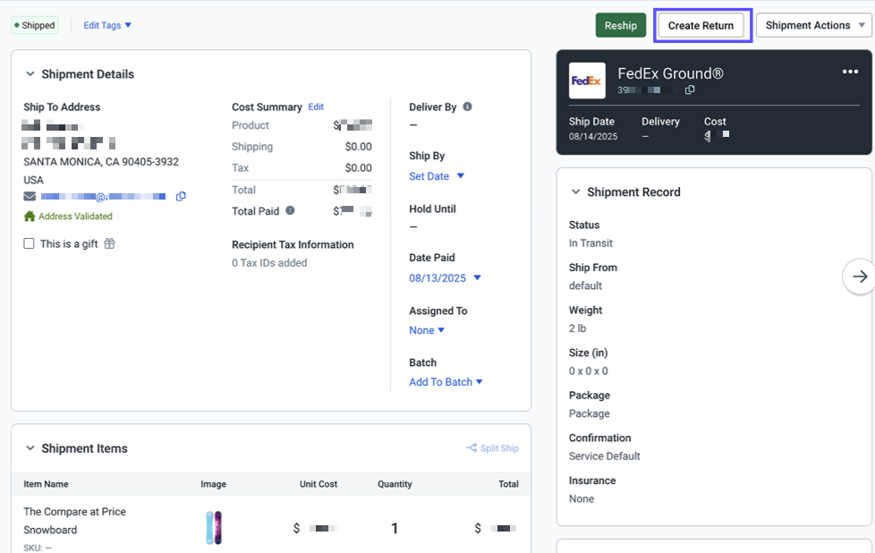Copy the recipient email address
This screenshot has width=875, height=553.
[181, 197]
